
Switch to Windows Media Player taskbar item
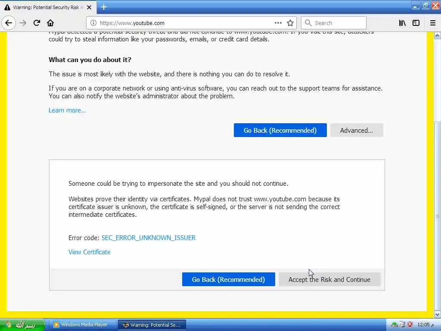[83, 325]
